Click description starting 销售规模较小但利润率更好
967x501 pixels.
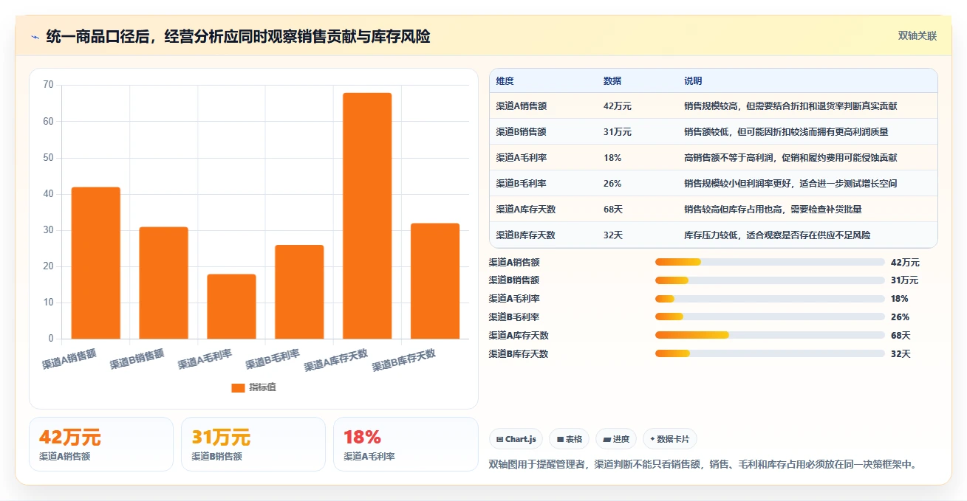[x=790, y=184]
